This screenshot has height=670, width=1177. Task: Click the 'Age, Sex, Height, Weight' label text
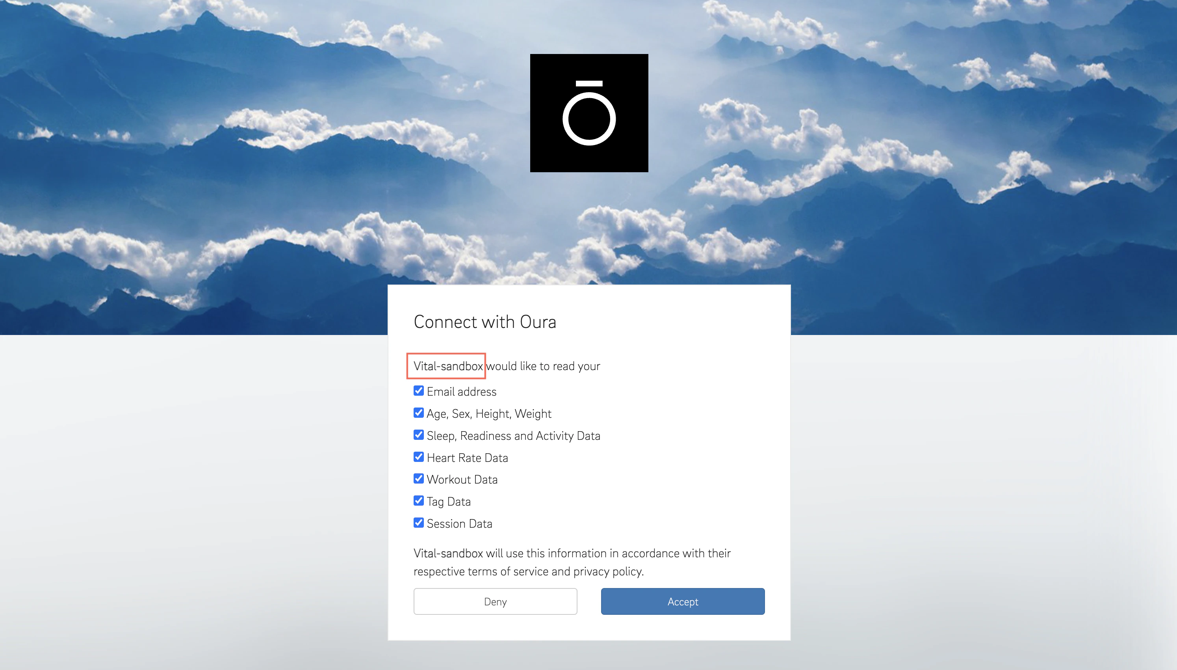pos(489,414)
